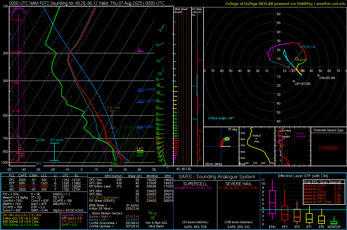
Task: Click the brown 6.9 C/km lapse rate bracket
Action: [112, 120]
